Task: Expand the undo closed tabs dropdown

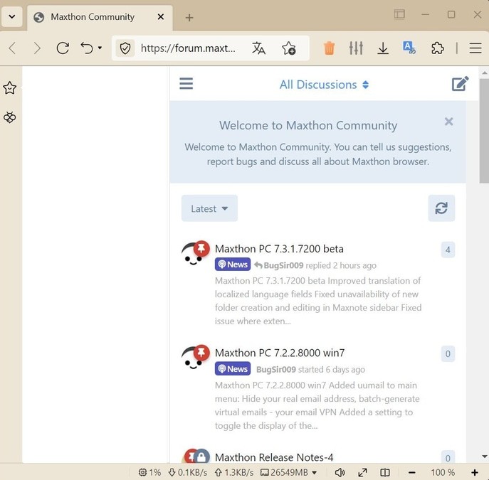Action: [x=100, y=48]
